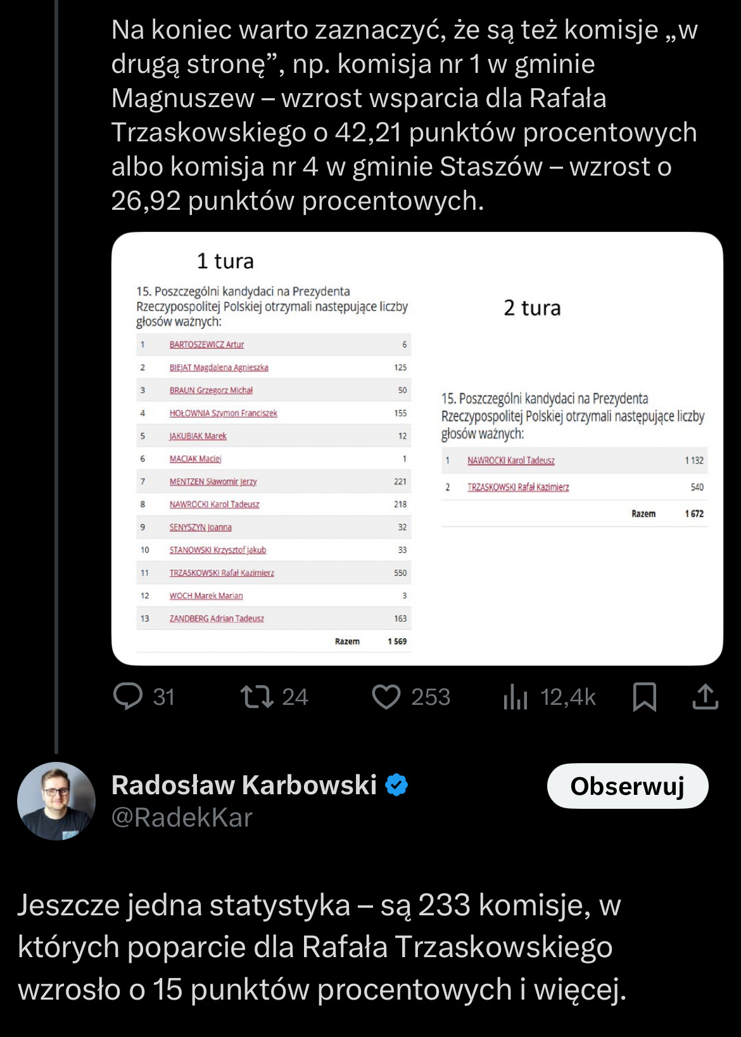
Task: Click the 24 reposts count
Action: click(x=295, y=697)
